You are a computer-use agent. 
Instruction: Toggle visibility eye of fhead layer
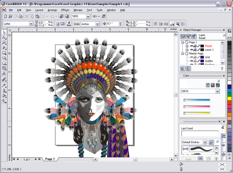pos(192,46)
